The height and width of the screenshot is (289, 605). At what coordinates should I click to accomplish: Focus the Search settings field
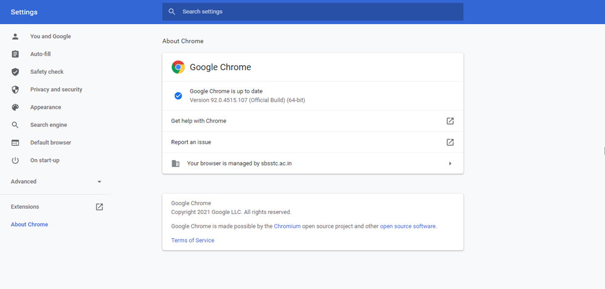313,11
